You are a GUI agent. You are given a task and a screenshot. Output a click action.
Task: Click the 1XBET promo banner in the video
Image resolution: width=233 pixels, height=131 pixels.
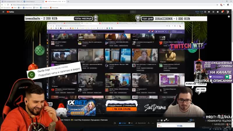coord(81,108)
